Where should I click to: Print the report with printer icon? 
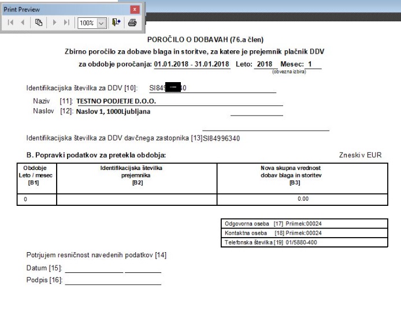click(x=132, y=23)
